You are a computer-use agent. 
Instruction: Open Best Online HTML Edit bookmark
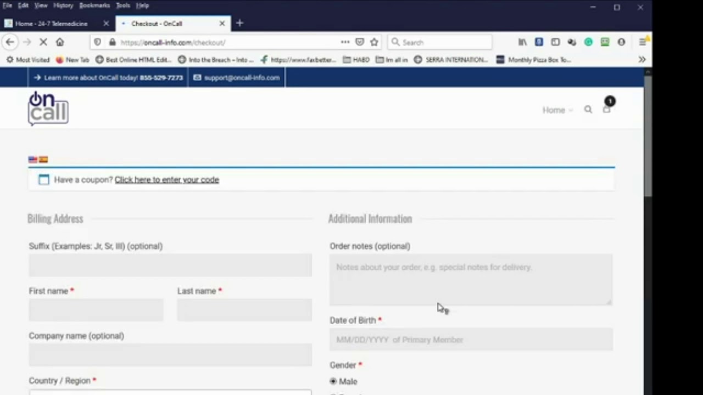133,60
